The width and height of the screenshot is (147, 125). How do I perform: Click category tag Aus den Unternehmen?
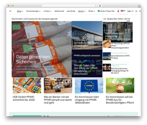tap(119, 53)
